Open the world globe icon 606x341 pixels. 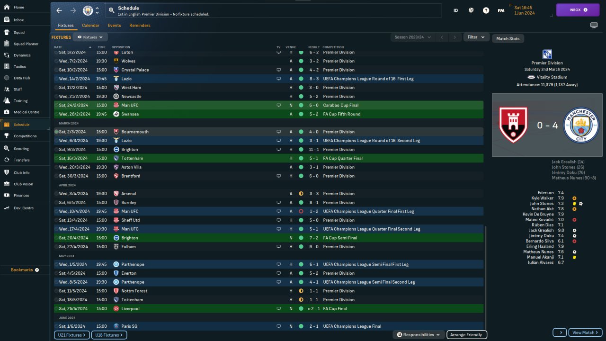pos(471,10)
